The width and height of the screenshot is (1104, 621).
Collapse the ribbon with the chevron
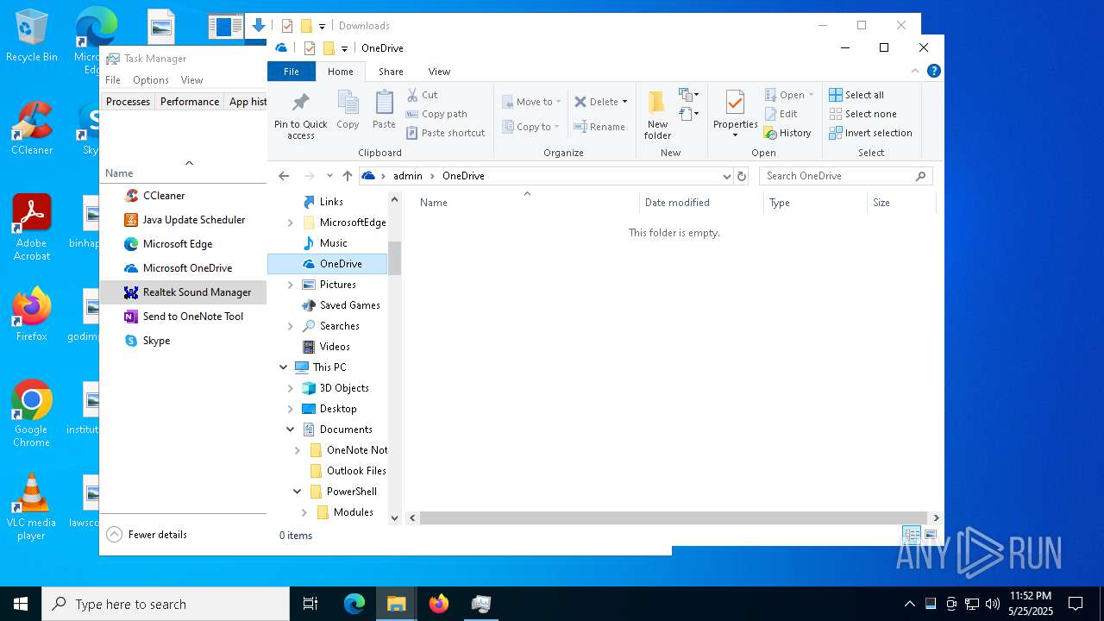point(915,72)
